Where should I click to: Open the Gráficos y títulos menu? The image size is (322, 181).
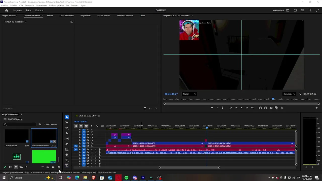tap(56, 6)
